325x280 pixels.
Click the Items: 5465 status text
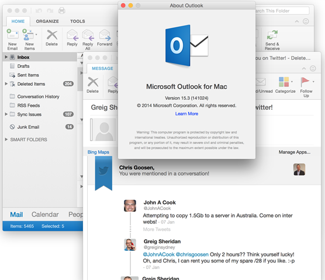click(x=22, y=226)
